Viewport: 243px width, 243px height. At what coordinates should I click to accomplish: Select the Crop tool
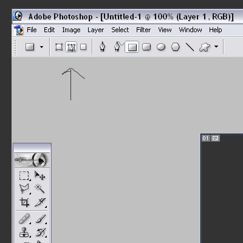[24, 202]
